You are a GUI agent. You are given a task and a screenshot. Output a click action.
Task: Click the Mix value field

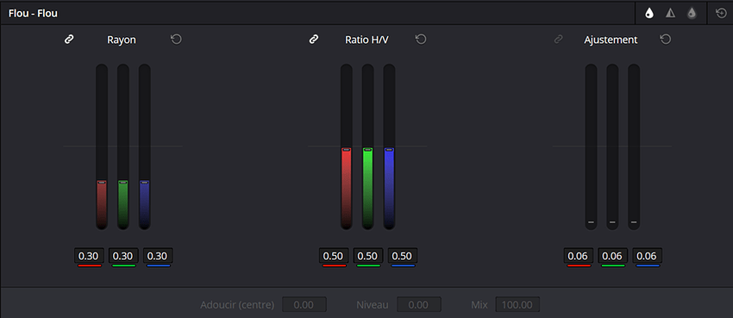[x=517, y=305]
